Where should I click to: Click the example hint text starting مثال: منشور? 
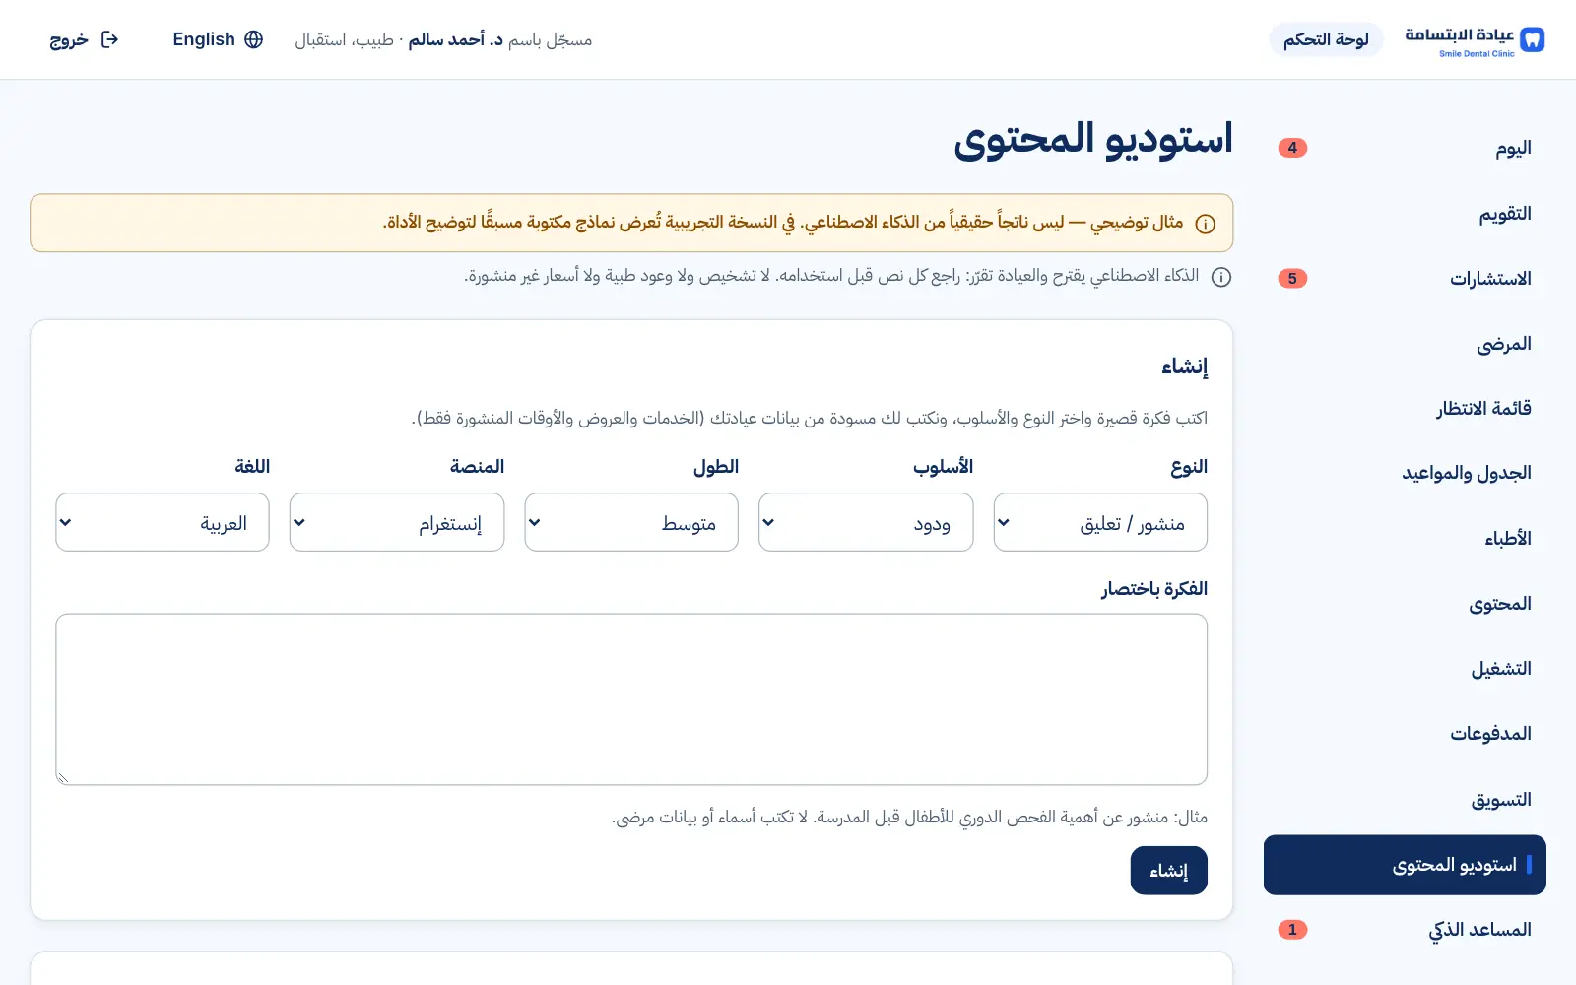[x=909, y=818]
